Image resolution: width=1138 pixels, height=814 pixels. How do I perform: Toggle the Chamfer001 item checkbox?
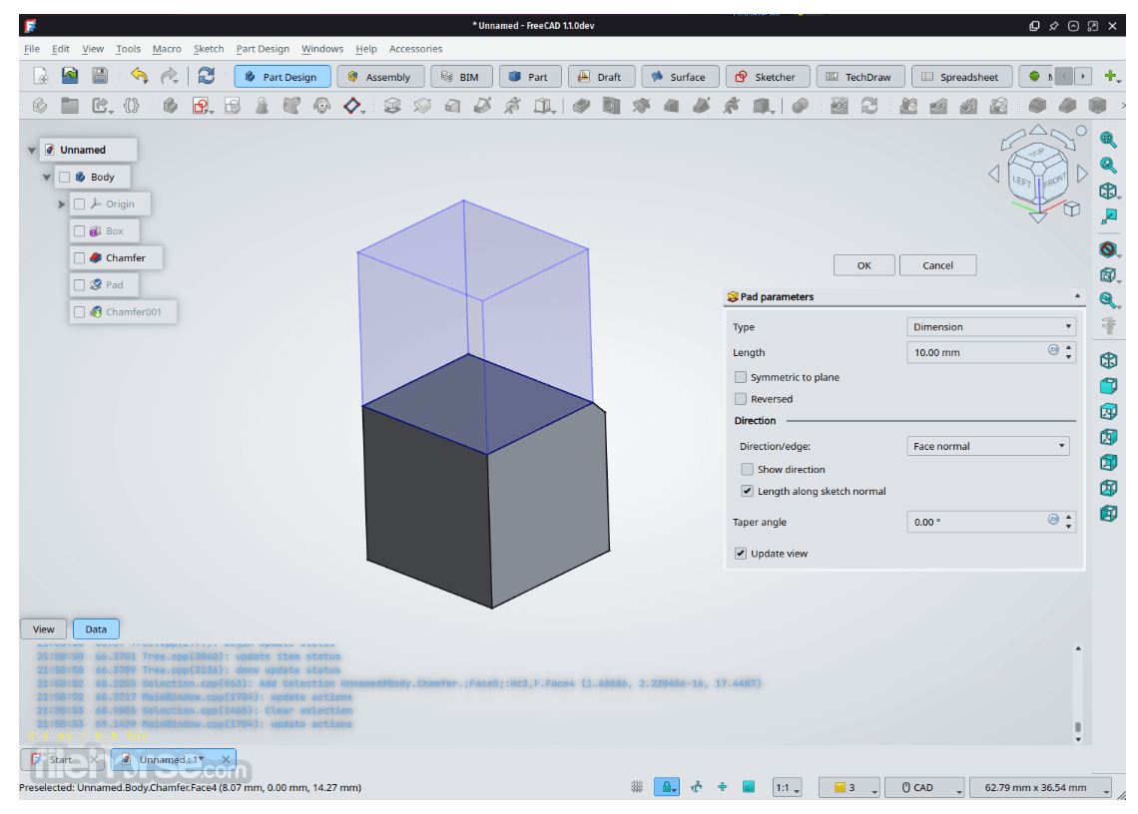(79, 312)
